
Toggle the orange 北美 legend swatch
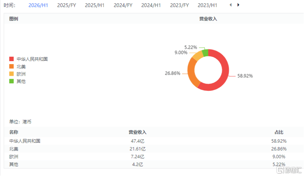pyautogui.click(x=11, y=67)
